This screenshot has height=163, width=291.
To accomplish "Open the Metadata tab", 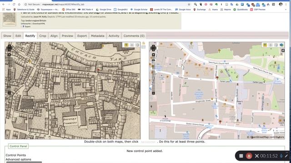I will 98,36.
